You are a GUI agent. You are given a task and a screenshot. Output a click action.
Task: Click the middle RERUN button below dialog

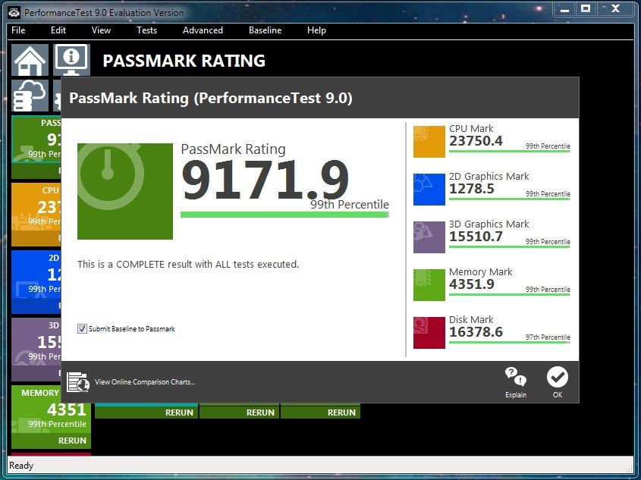click(x=260, y=413)
